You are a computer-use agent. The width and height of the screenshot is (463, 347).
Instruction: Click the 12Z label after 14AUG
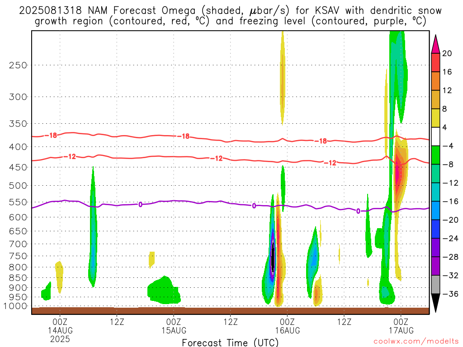tap(117, 322)
